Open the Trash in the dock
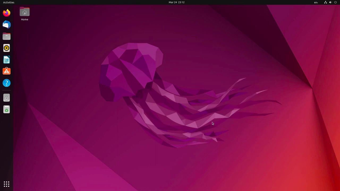340x191 pixels. coord(7,110)
